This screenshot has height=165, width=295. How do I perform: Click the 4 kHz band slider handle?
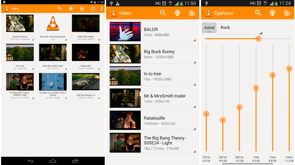[289, 68]
